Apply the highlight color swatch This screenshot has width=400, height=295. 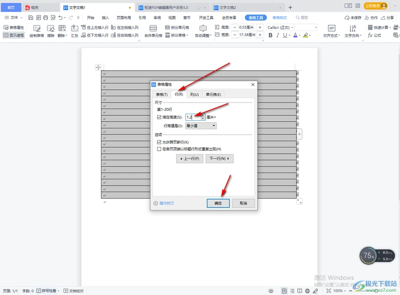(x=305, y=35)
